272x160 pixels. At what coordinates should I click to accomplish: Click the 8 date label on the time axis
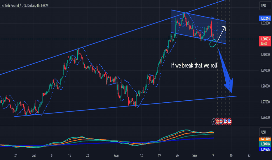(52, 155)
